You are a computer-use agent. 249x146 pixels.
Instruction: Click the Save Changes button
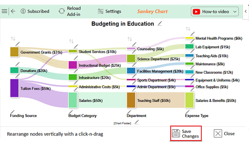click(186, 133)
